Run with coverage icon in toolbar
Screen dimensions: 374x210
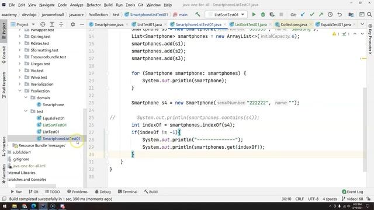coord(272,15)
